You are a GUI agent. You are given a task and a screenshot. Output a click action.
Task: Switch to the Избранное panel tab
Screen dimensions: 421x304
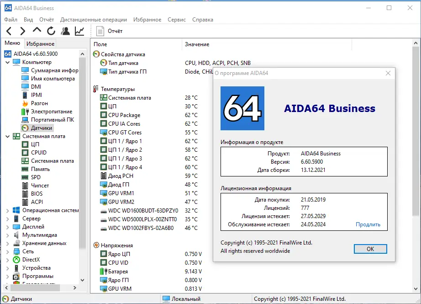pos(40,43)
